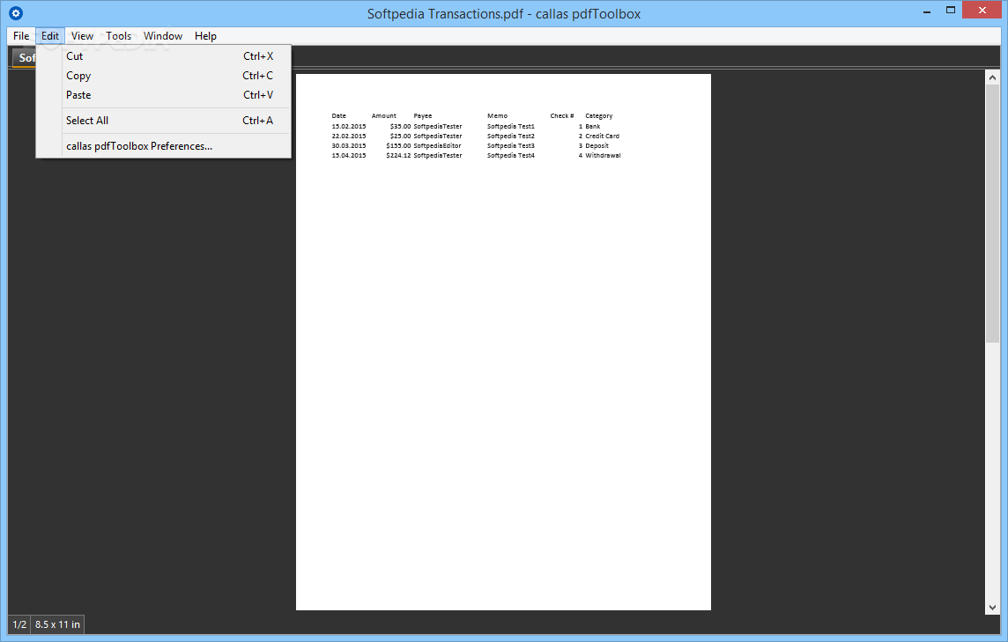Click the Softpedia Test1 memo text

pyautogui.click(x=510, y=127)
